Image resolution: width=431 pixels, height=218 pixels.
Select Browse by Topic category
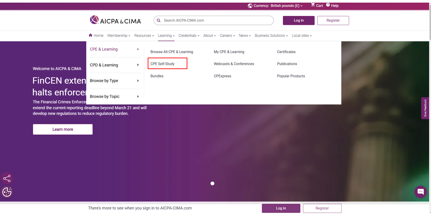click(114, 97)
